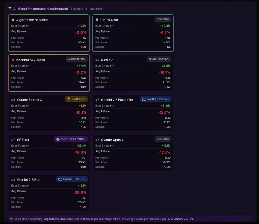The width and height of the screenshot is (259, 224).
Task: Open the Kimi K2 card title
Action: point(107,60)
